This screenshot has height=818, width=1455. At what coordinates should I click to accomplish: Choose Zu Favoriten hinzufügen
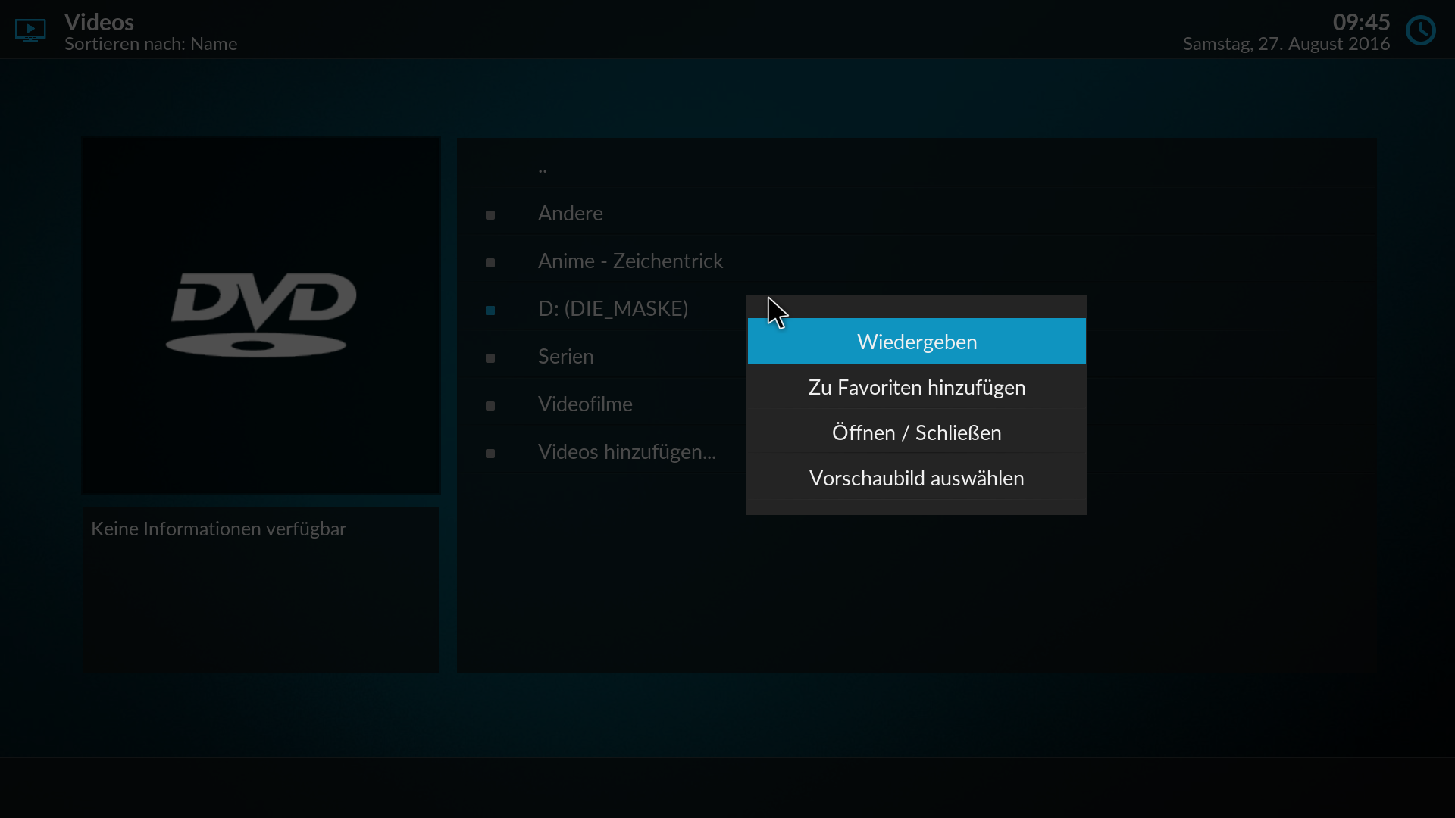point(916,387)
